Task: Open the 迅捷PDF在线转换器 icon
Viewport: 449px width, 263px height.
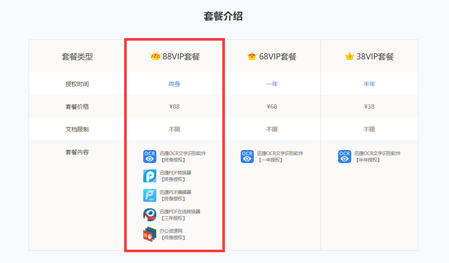Action: 149,214
